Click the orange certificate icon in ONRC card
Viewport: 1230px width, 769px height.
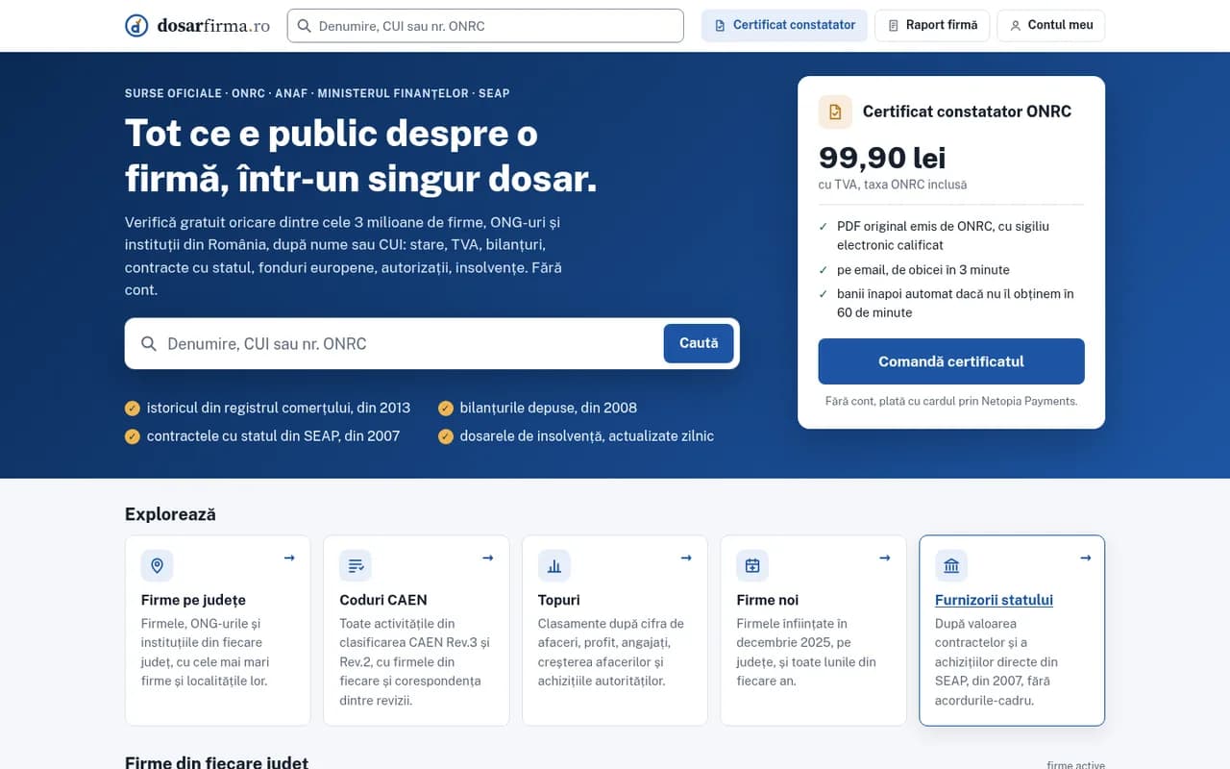(x=835, y=112)
